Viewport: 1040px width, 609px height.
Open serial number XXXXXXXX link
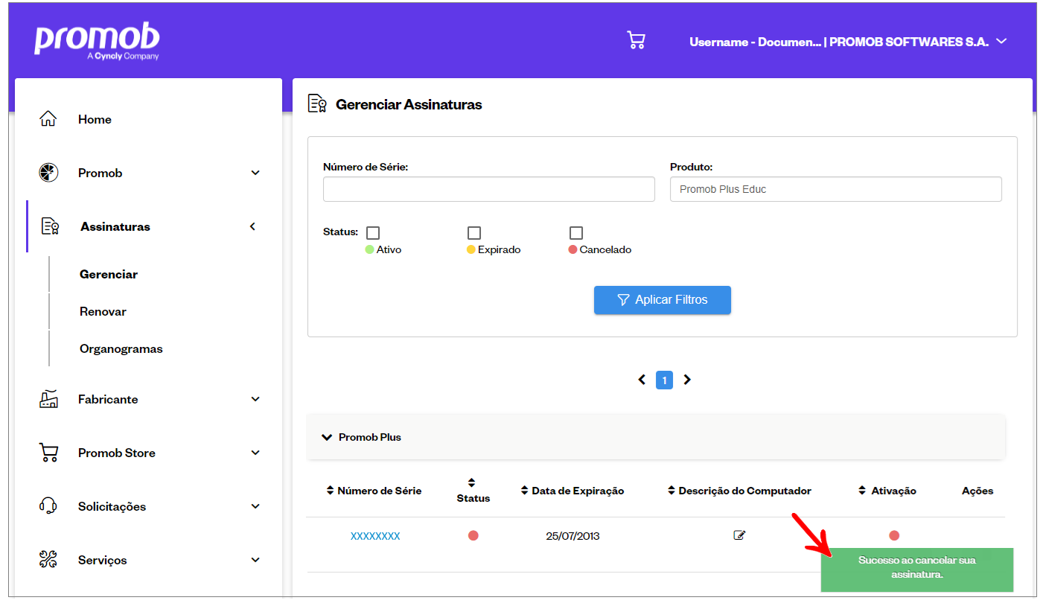point(375,535)
